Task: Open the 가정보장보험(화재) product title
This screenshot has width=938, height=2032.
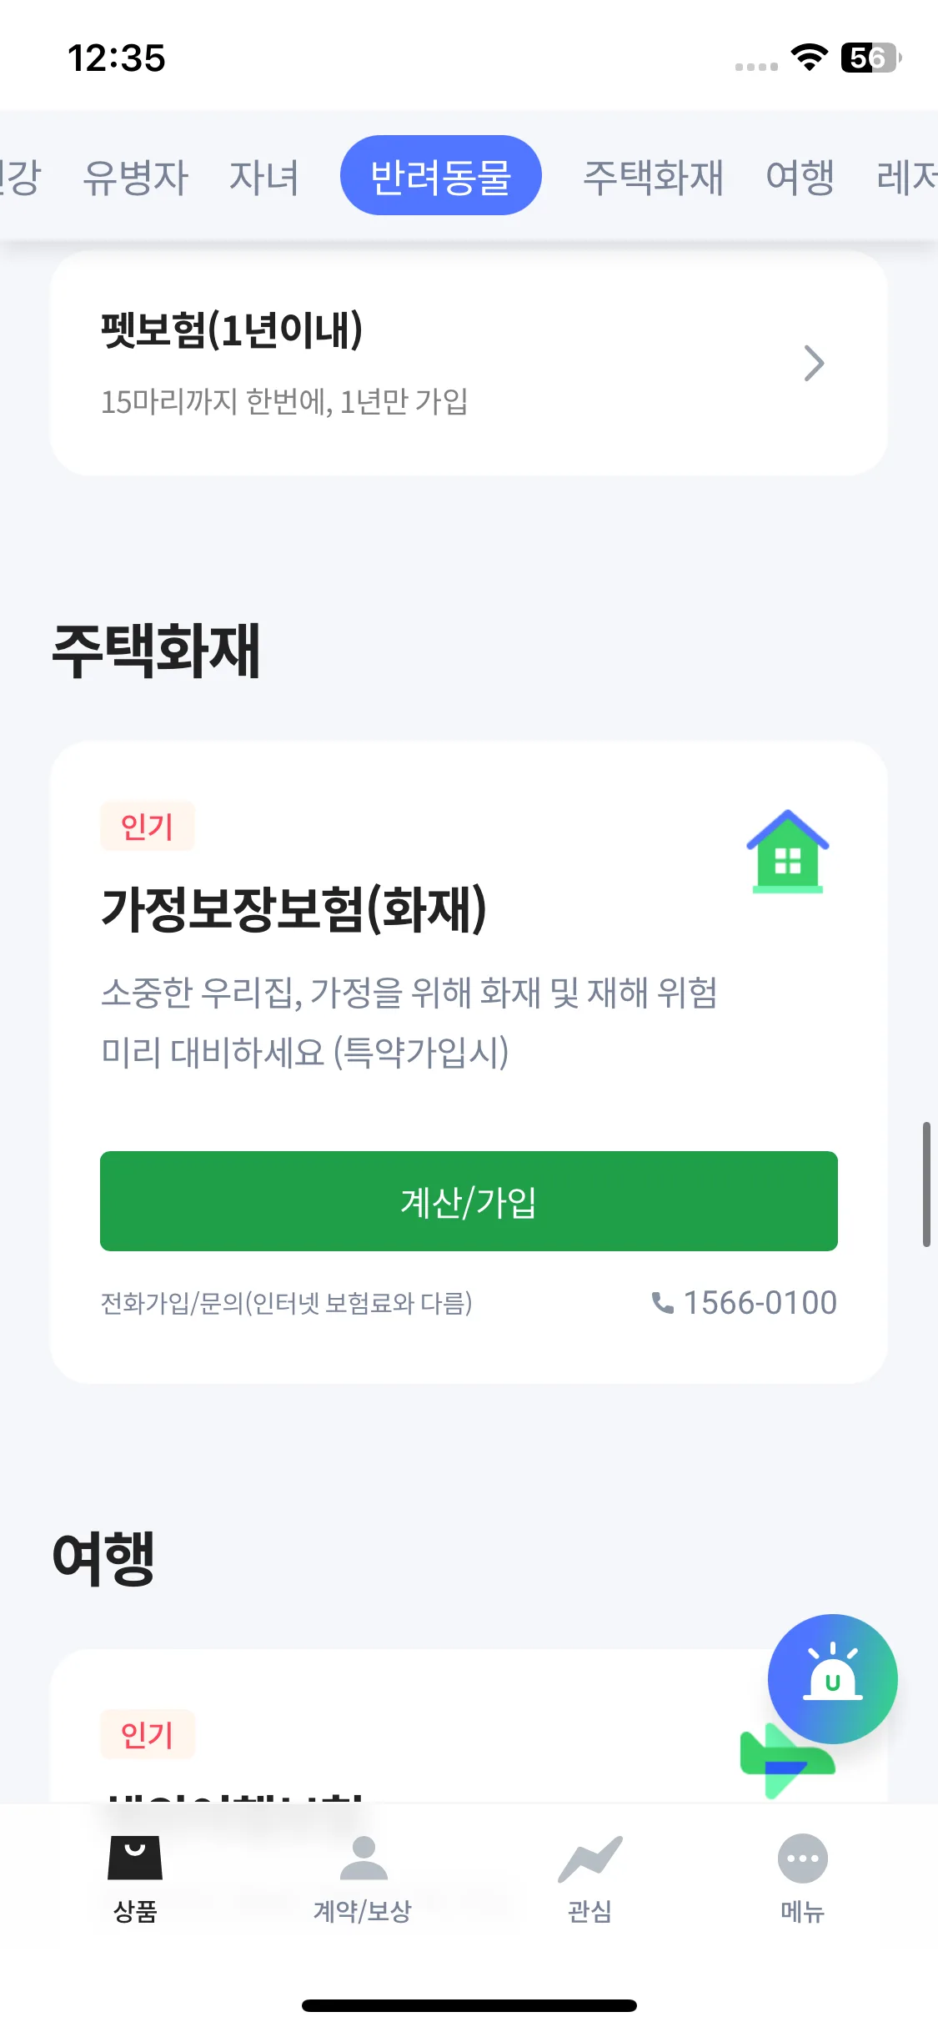Action: tap(293, 909)
